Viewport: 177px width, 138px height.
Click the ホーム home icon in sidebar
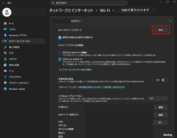5,23
